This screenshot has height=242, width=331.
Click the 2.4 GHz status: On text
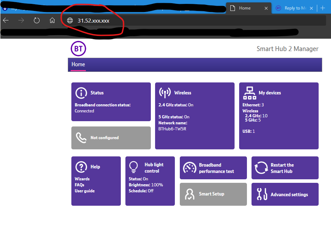[176, 105]
